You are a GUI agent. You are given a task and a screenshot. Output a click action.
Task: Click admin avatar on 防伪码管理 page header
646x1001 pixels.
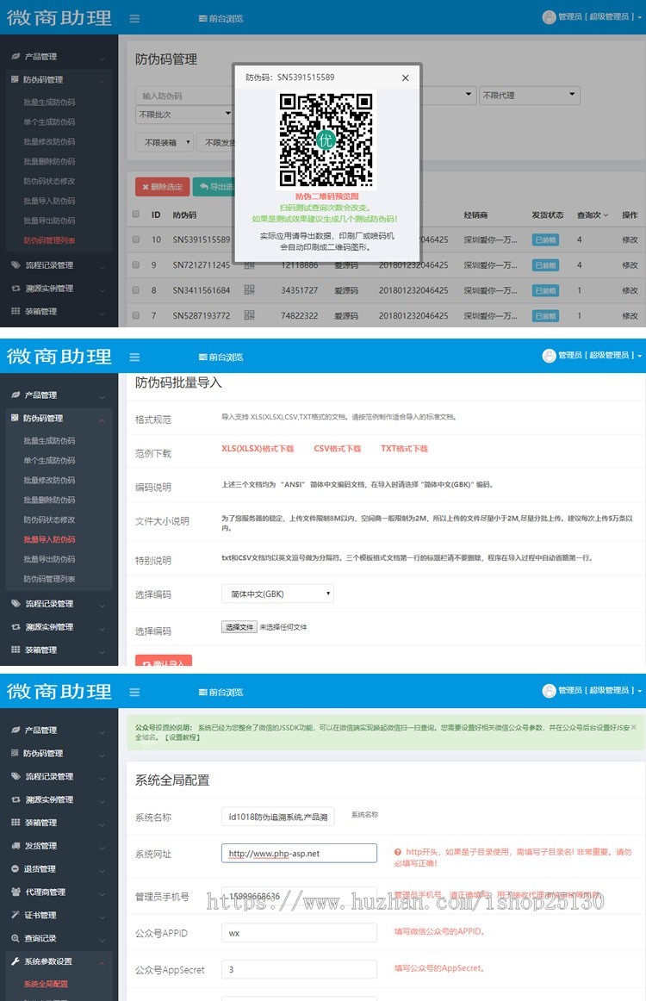pyautogui.click(x=549, y=17)
